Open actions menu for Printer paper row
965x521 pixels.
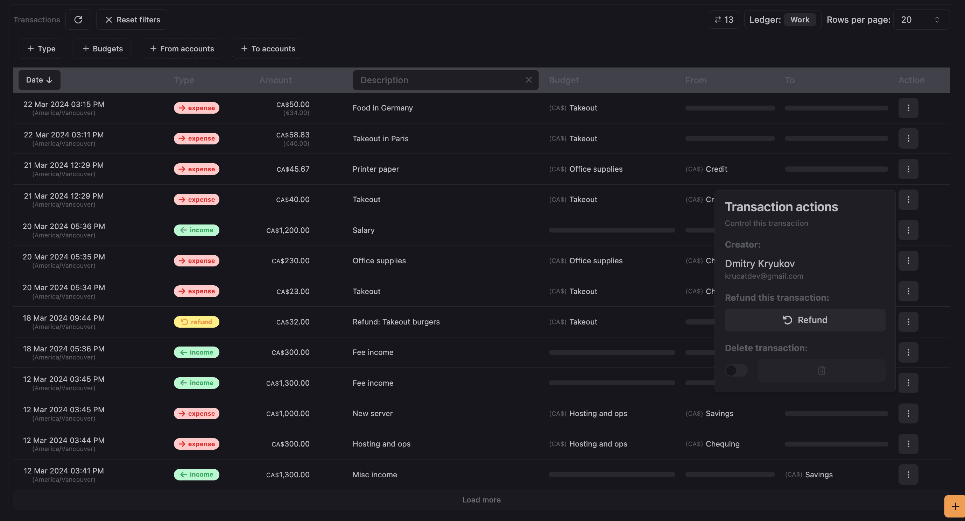(908, 169)
